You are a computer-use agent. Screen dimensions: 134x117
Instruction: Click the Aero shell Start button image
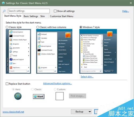18,96
